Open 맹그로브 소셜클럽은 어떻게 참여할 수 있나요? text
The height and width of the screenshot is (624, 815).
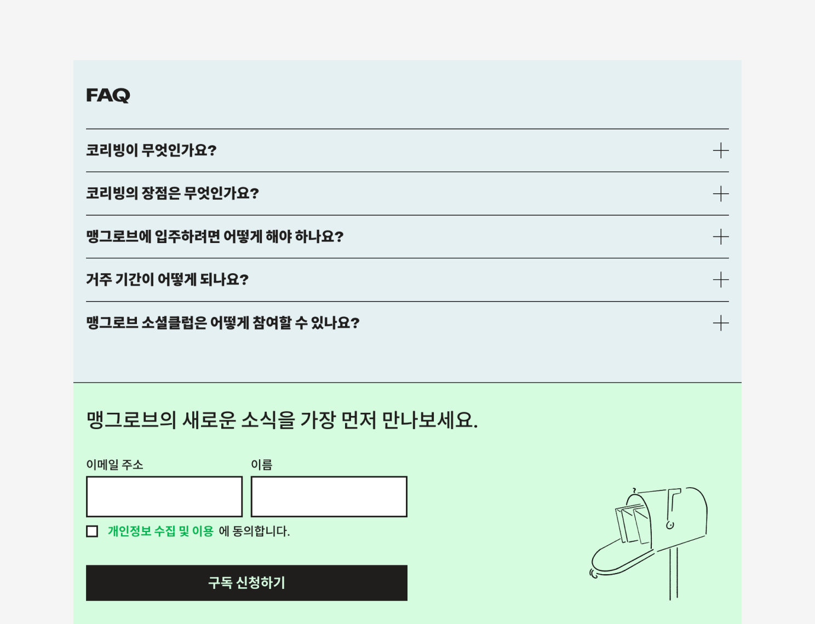[x=223, y=323]
